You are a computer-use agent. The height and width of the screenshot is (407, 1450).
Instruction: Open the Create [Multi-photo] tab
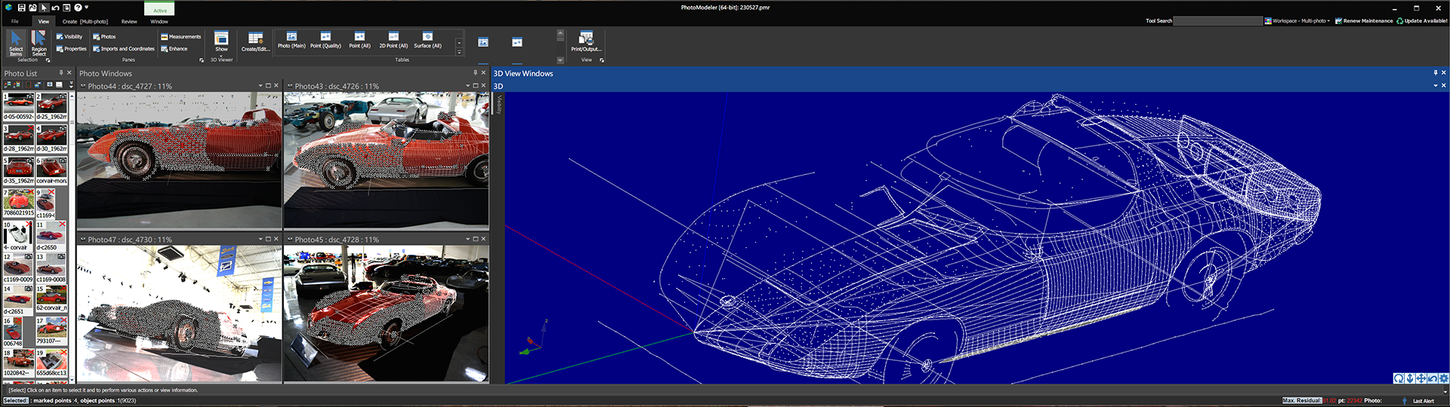click(85, 22)
